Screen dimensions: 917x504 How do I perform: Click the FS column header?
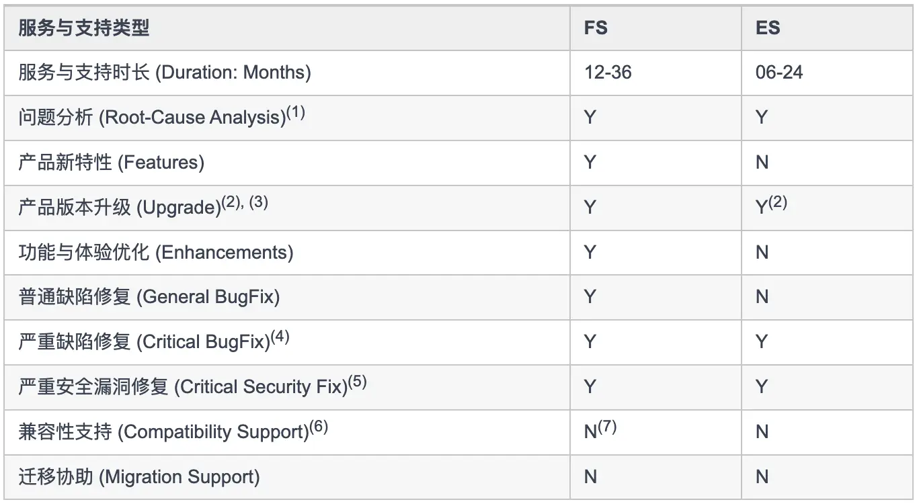coord(596,28)
